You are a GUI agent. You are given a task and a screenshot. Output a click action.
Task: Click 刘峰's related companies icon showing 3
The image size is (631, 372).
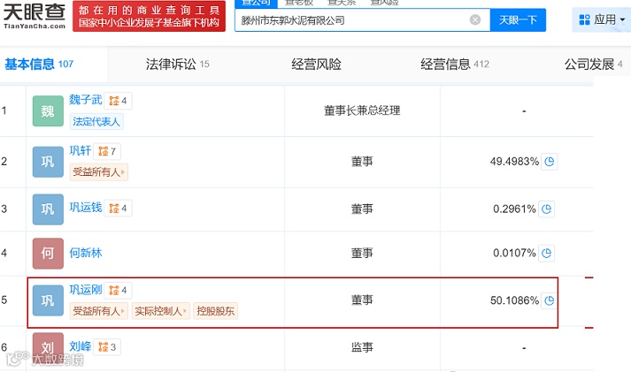point(107,347)
